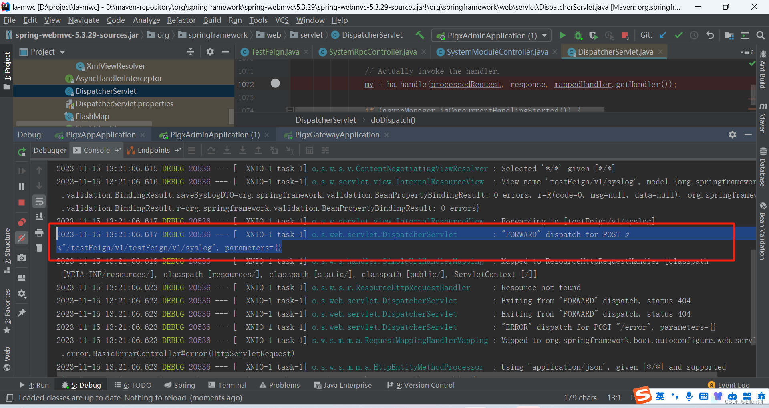Collapse all in Project panel
769x408 pixels.
pyautogui.click(x=191, y=52)
